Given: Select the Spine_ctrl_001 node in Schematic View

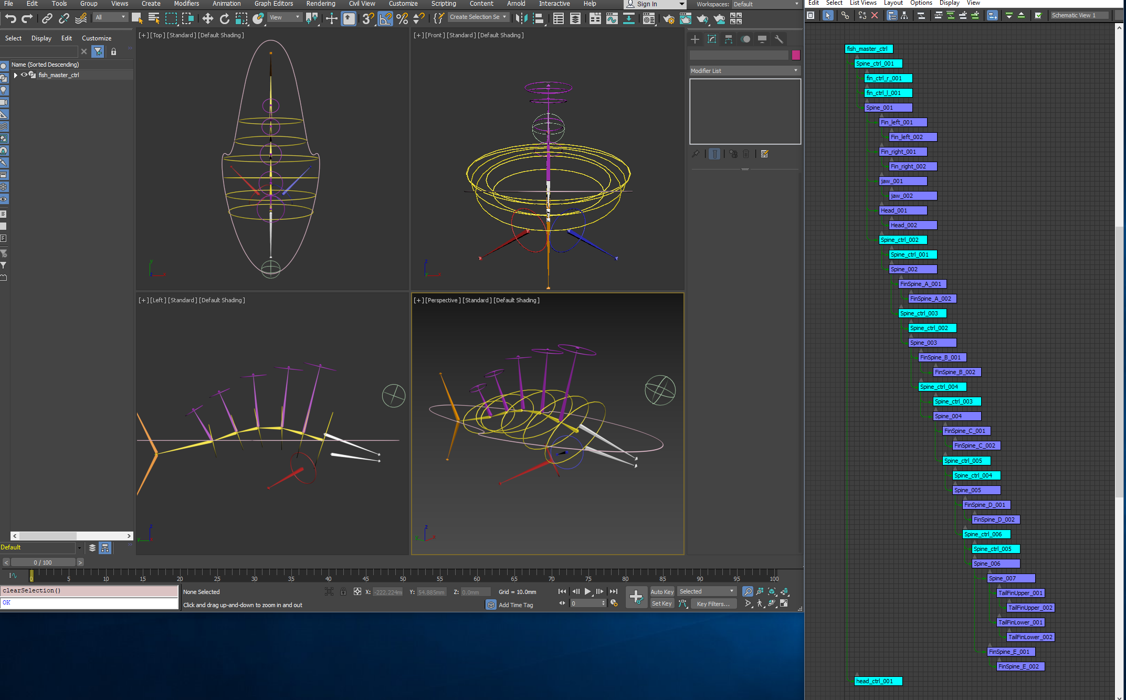Looking at the screenshot, I should tap(878, 63).
